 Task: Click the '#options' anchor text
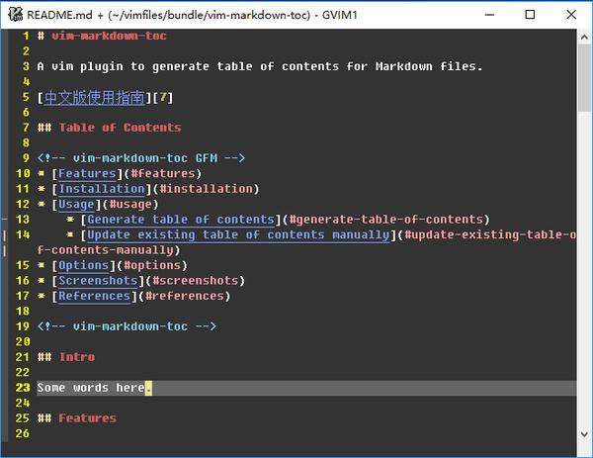[152, 265]
